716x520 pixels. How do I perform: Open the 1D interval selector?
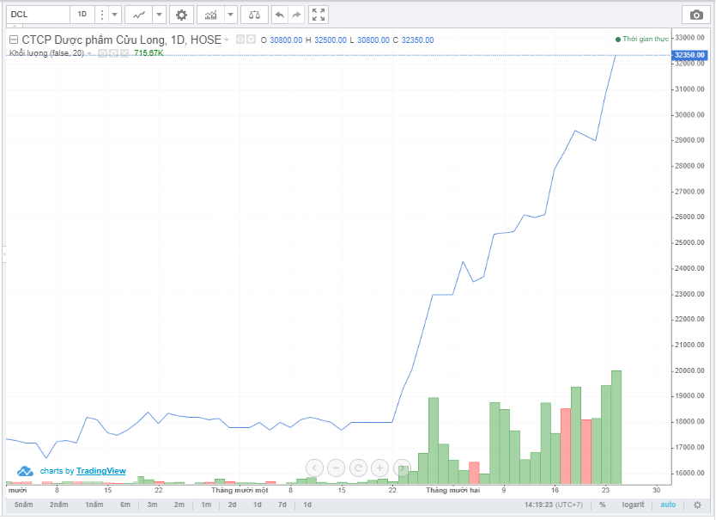coord(82,15)
